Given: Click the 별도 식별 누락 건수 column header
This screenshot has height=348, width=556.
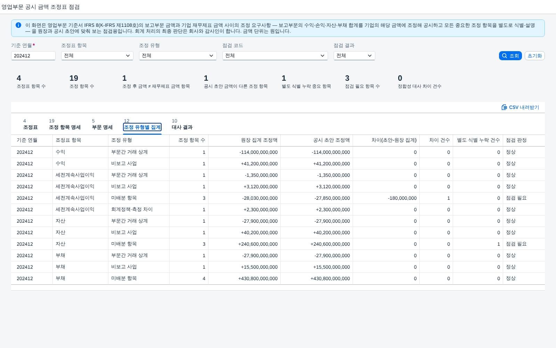Looking at the screenshot, I should point(479,140).
